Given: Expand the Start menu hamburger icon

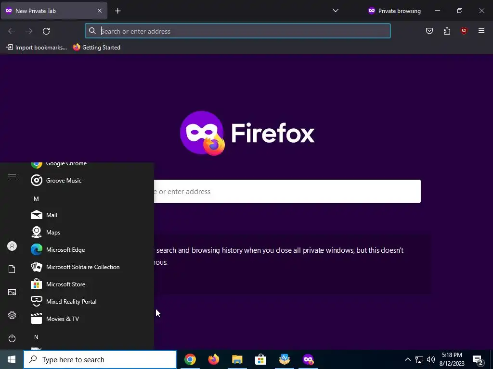Looking at the screenshot, I should [x=12, y=176].
